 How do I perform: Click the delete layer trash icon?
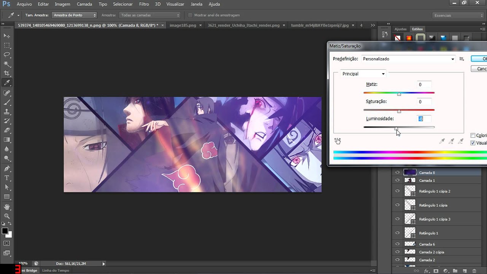474,271
